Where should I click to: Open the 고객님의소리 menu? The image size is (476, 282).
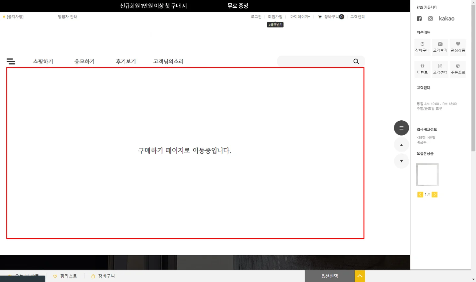(x=168, y=61)
